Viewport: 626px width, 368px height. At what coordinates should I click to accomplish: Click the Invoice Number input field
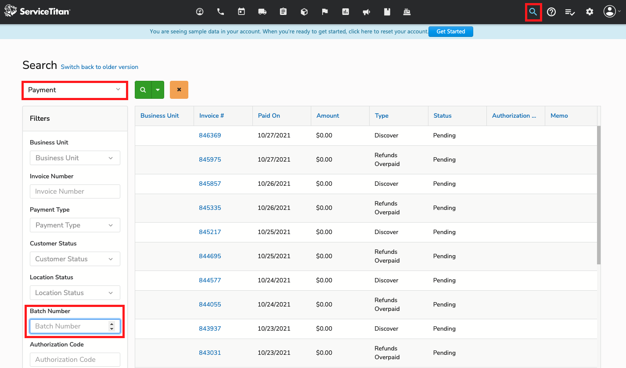[75, 191]
